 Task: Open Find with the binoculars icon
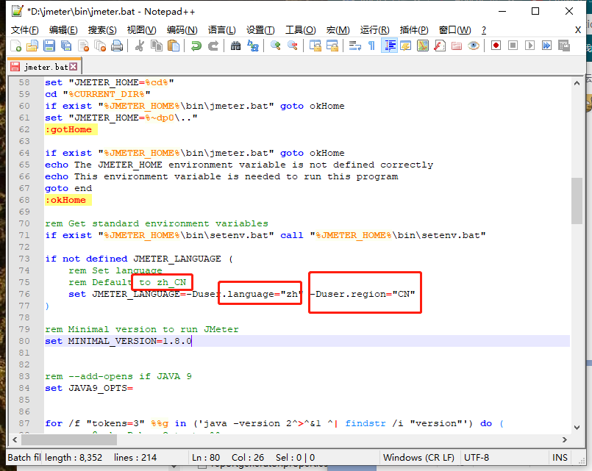pos(235,46)
